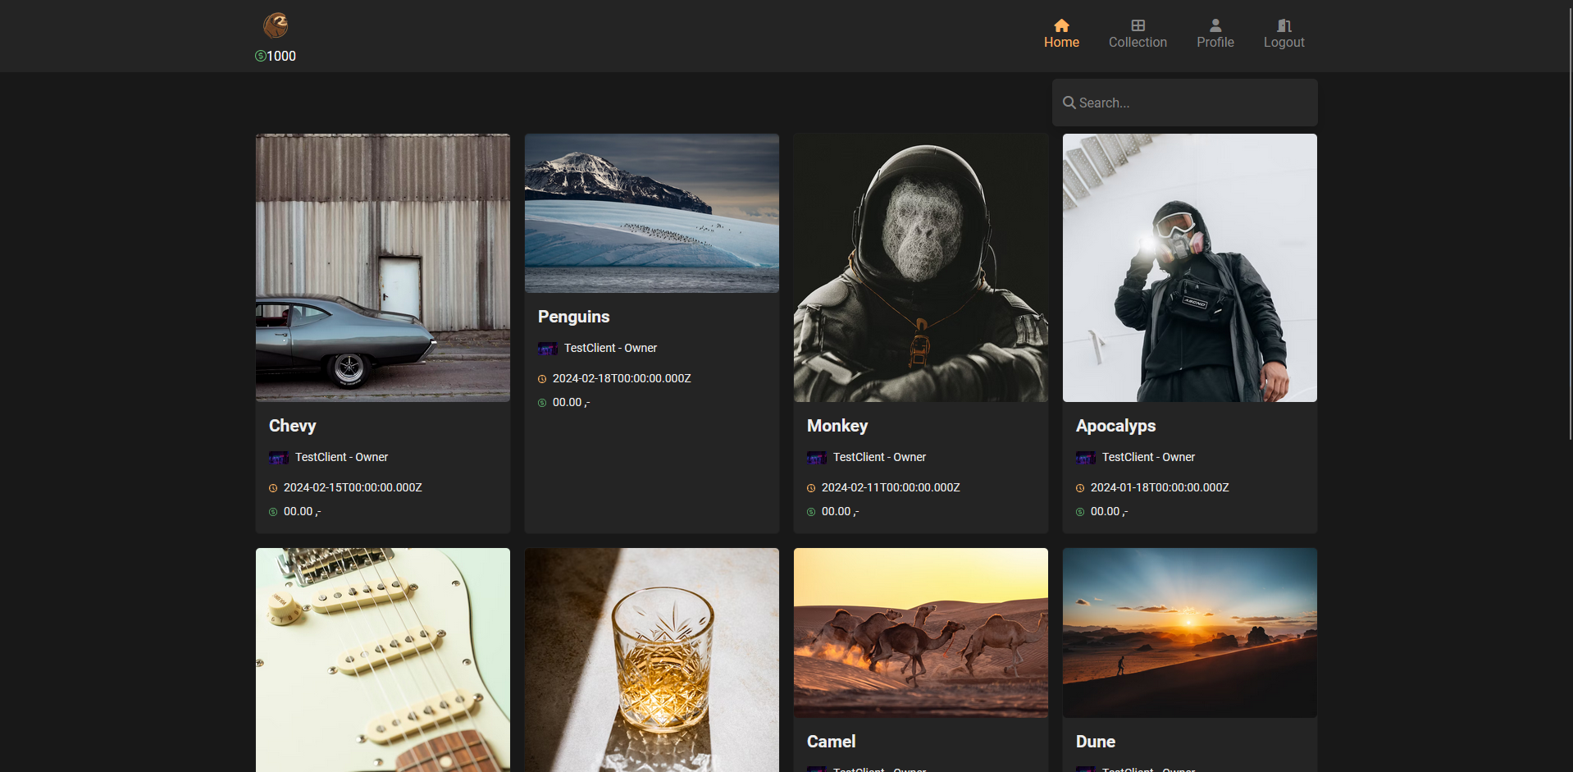
Task: Click price coin icon on Apocalyps card
Action: tap(1080, 512)
